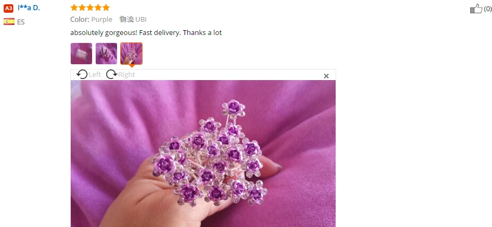Mark review helpful with the thumbs-up icon
This screenshot has width=492, height=227.
click(x=476, y=9)
